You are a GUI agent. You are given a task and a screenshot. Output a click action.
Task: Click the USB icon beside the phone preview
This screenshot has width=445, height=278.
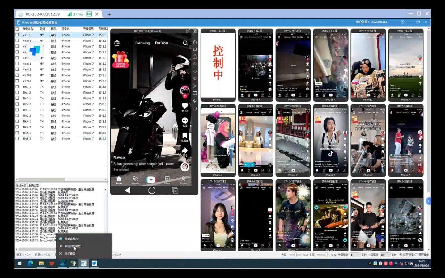tap(195, 101)
